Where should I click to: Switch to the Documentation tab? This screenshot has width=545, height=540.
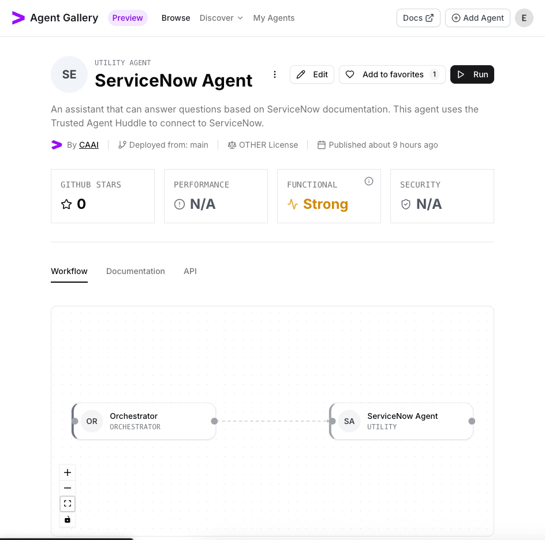(x=135, y=271)
